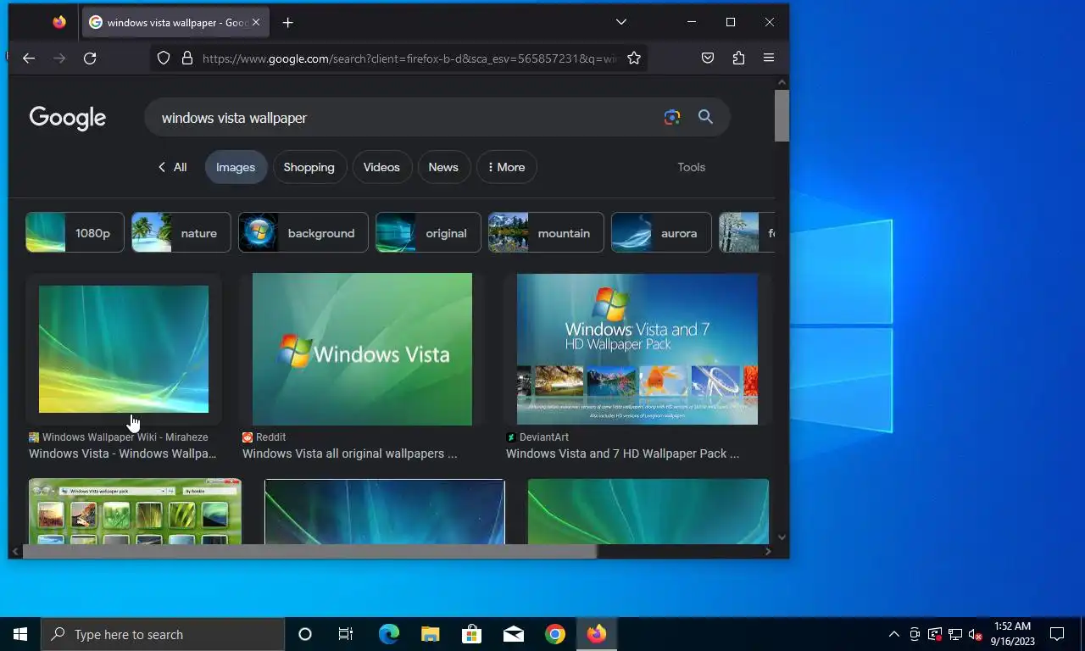
Task: Switch to Videos results
Action: pyautogui.click(x=381, y=167)
